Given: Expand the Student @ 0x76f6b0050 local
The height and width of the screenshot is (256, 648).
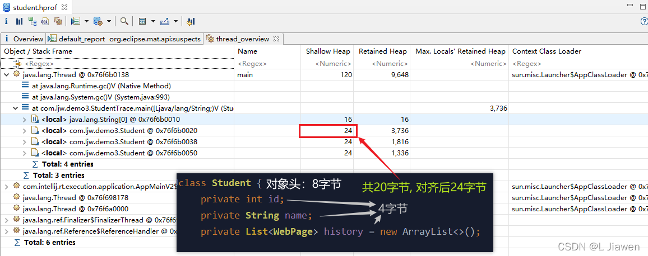Looking at the screenshot, I should click(25, 153).
